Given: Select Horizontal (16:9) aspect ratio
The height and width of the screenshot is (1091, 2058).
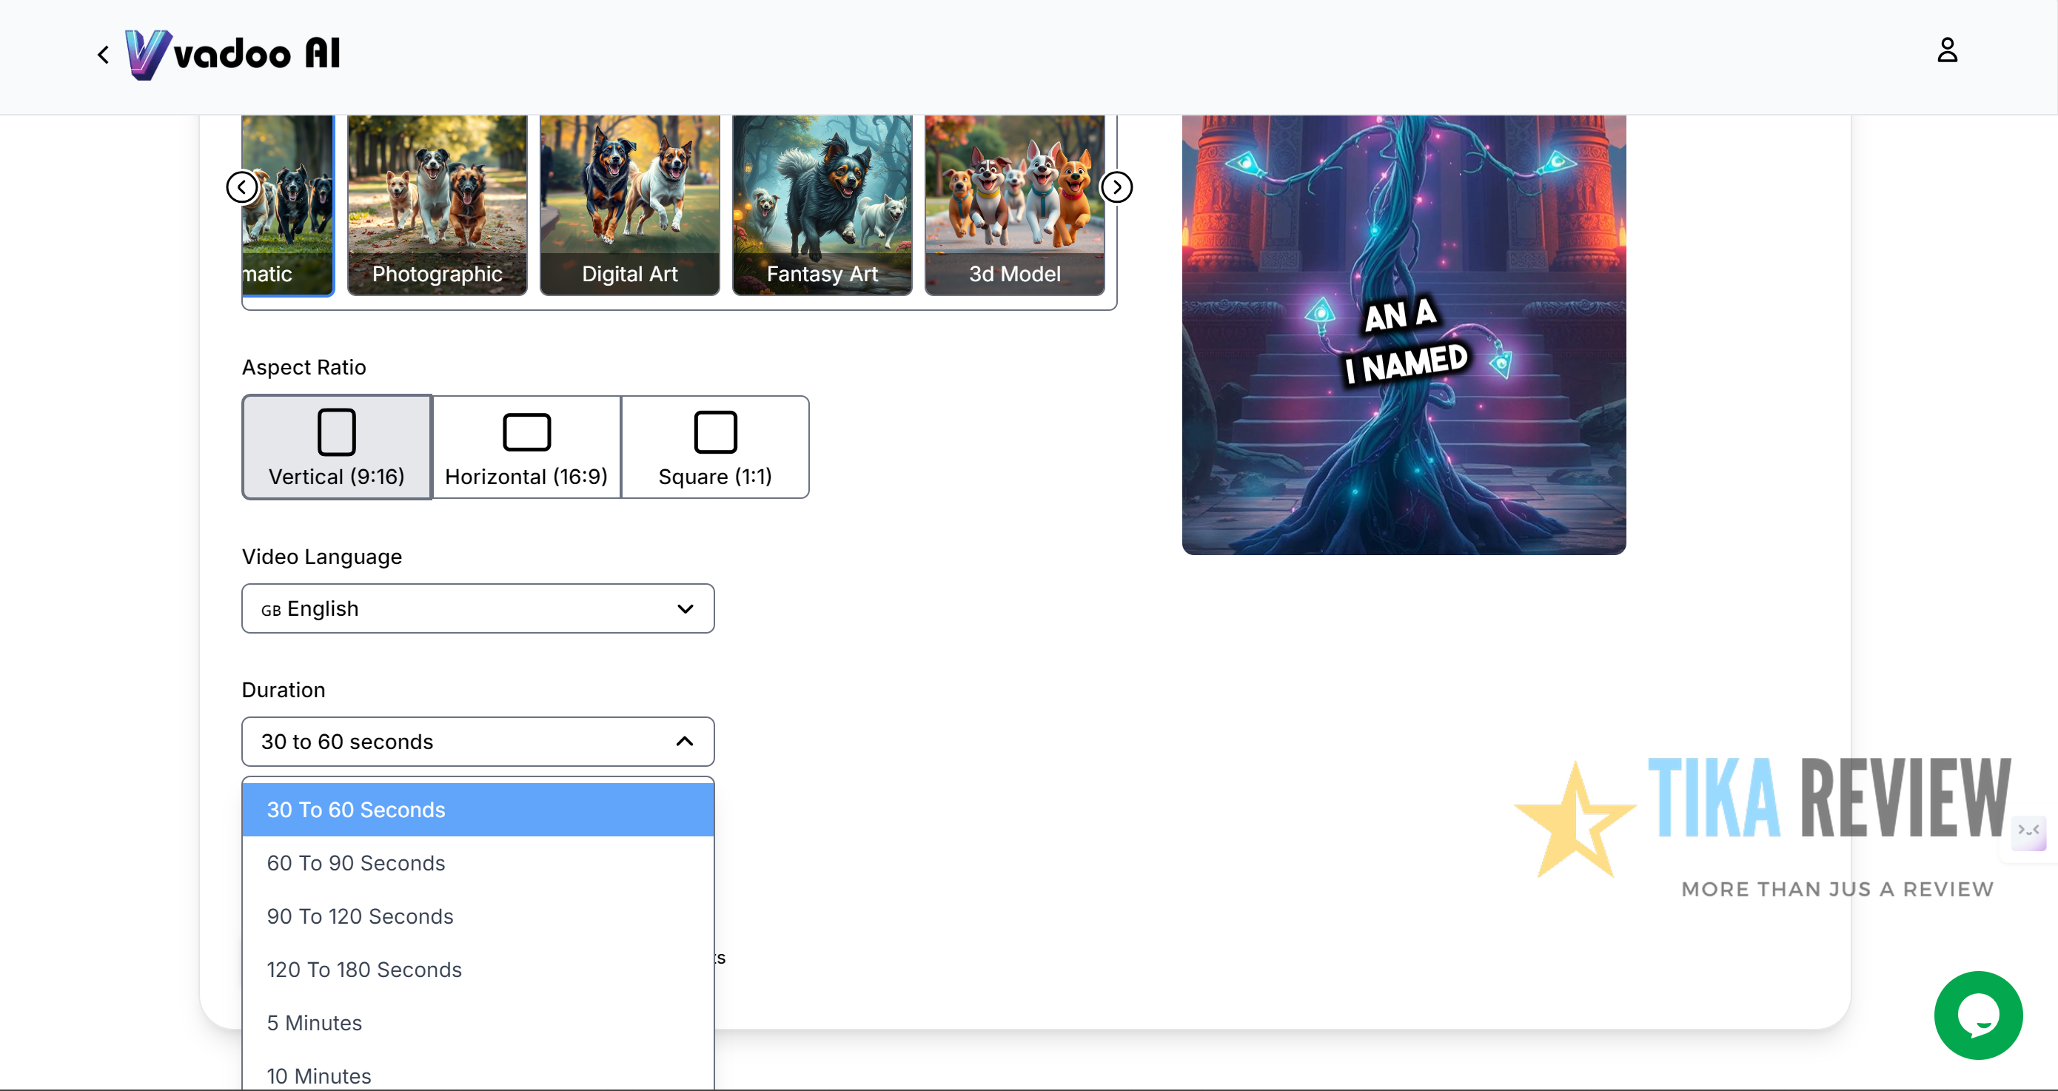Looking at the screenshot, I should pyautogui.click(x=526, y=447).
